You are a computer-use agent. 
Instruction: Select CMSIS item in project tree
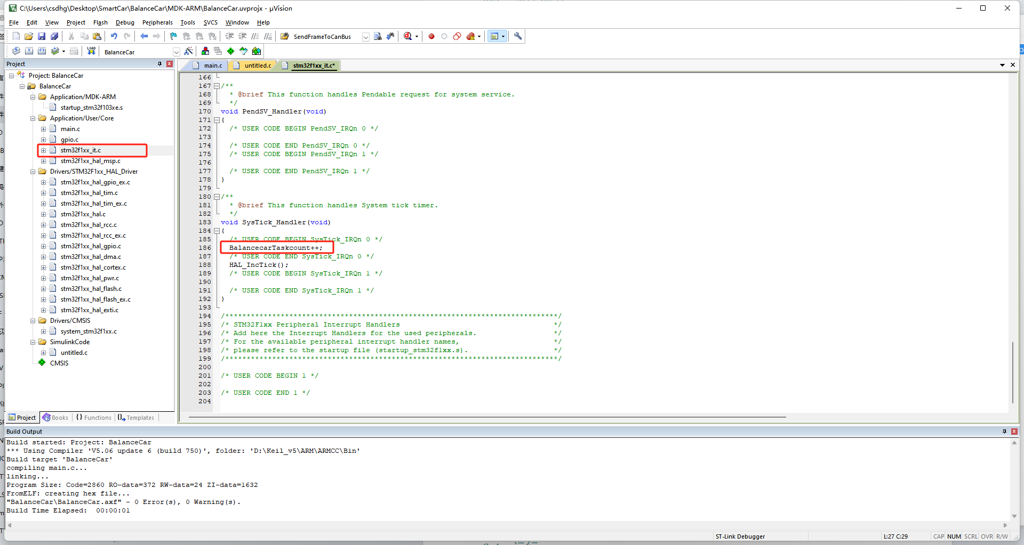pos(59,363)
